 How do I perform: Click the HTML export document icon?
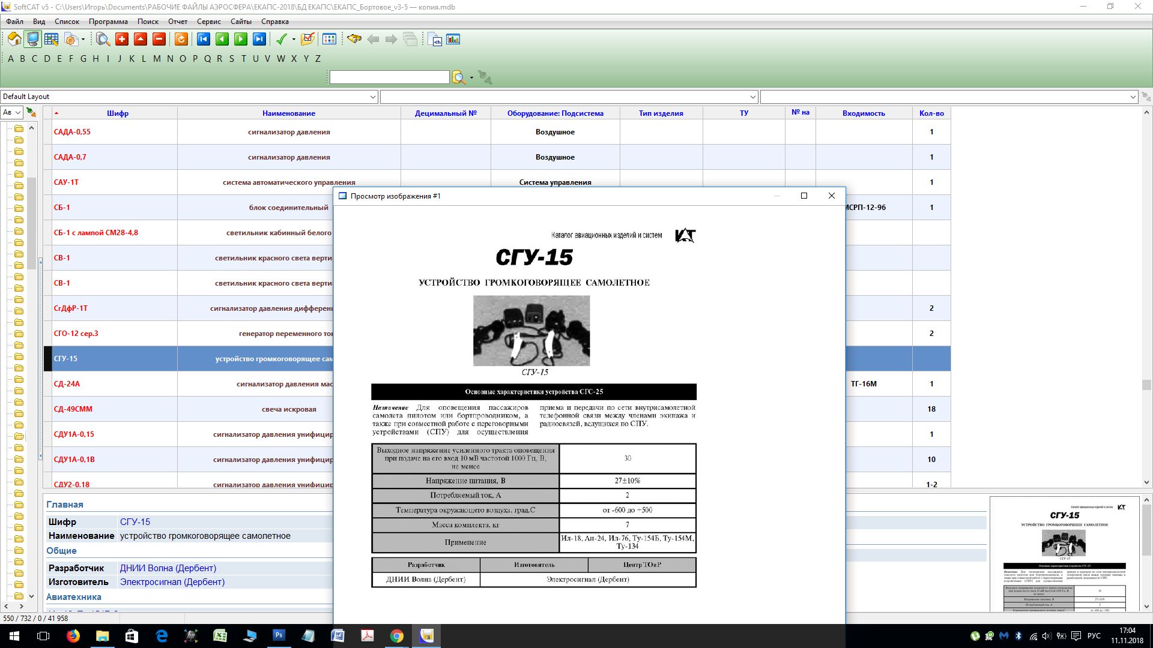pos(435,40)
